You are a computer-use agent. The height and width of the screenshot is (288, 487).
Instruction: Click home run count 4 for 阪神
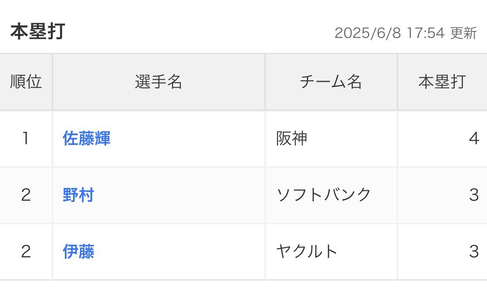pyautogui.click(x=474, y=138)
